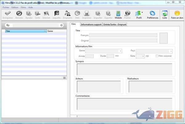Open the Emprunts loans icon
Screen dimensions: 185x124
(68, 14)
